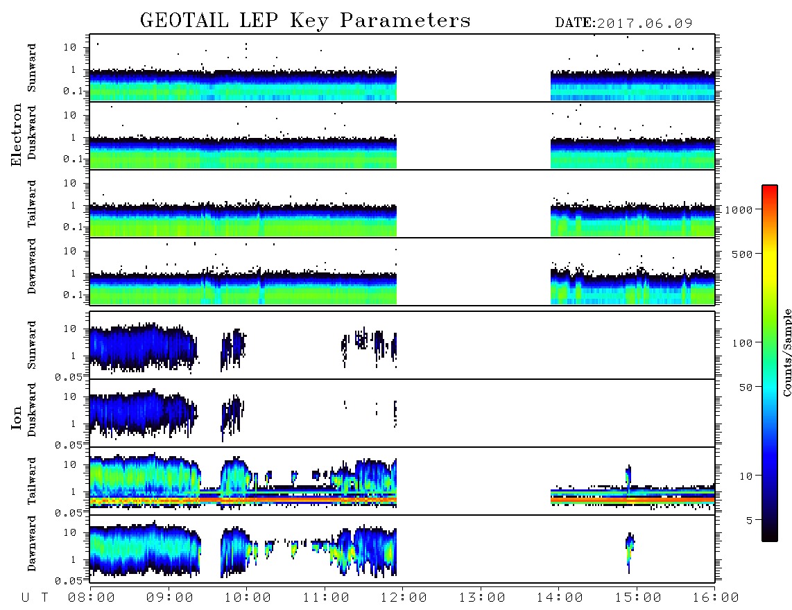Click the "500" colorbar tick label
Image resolution: width=792 pixels, height=610 pixels.
pos(743,254)
